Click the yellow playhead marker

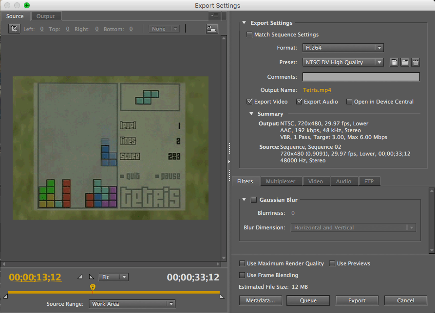tap(93, 288)
